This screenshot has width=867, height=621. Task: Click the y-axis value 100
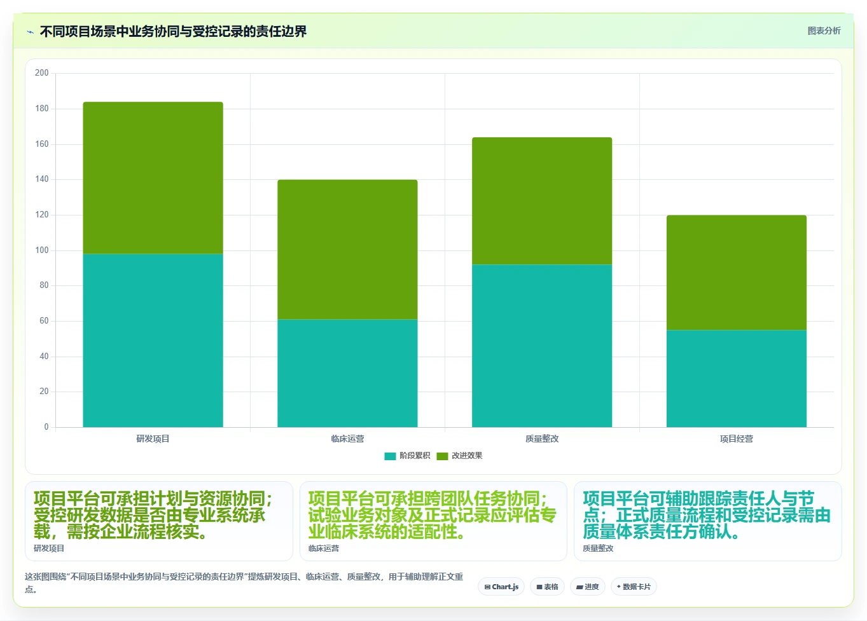pyautogui.click(x=42, y=250)
